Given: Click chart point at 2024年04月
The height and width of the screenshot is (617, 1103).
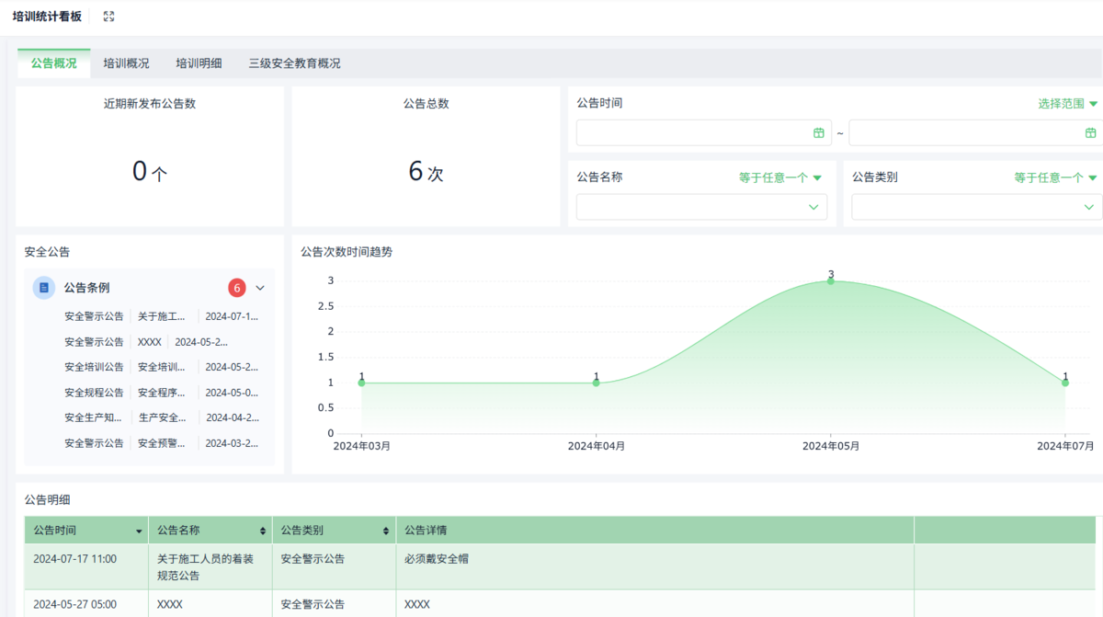Looking at the screenshot, I should [597, 383].
